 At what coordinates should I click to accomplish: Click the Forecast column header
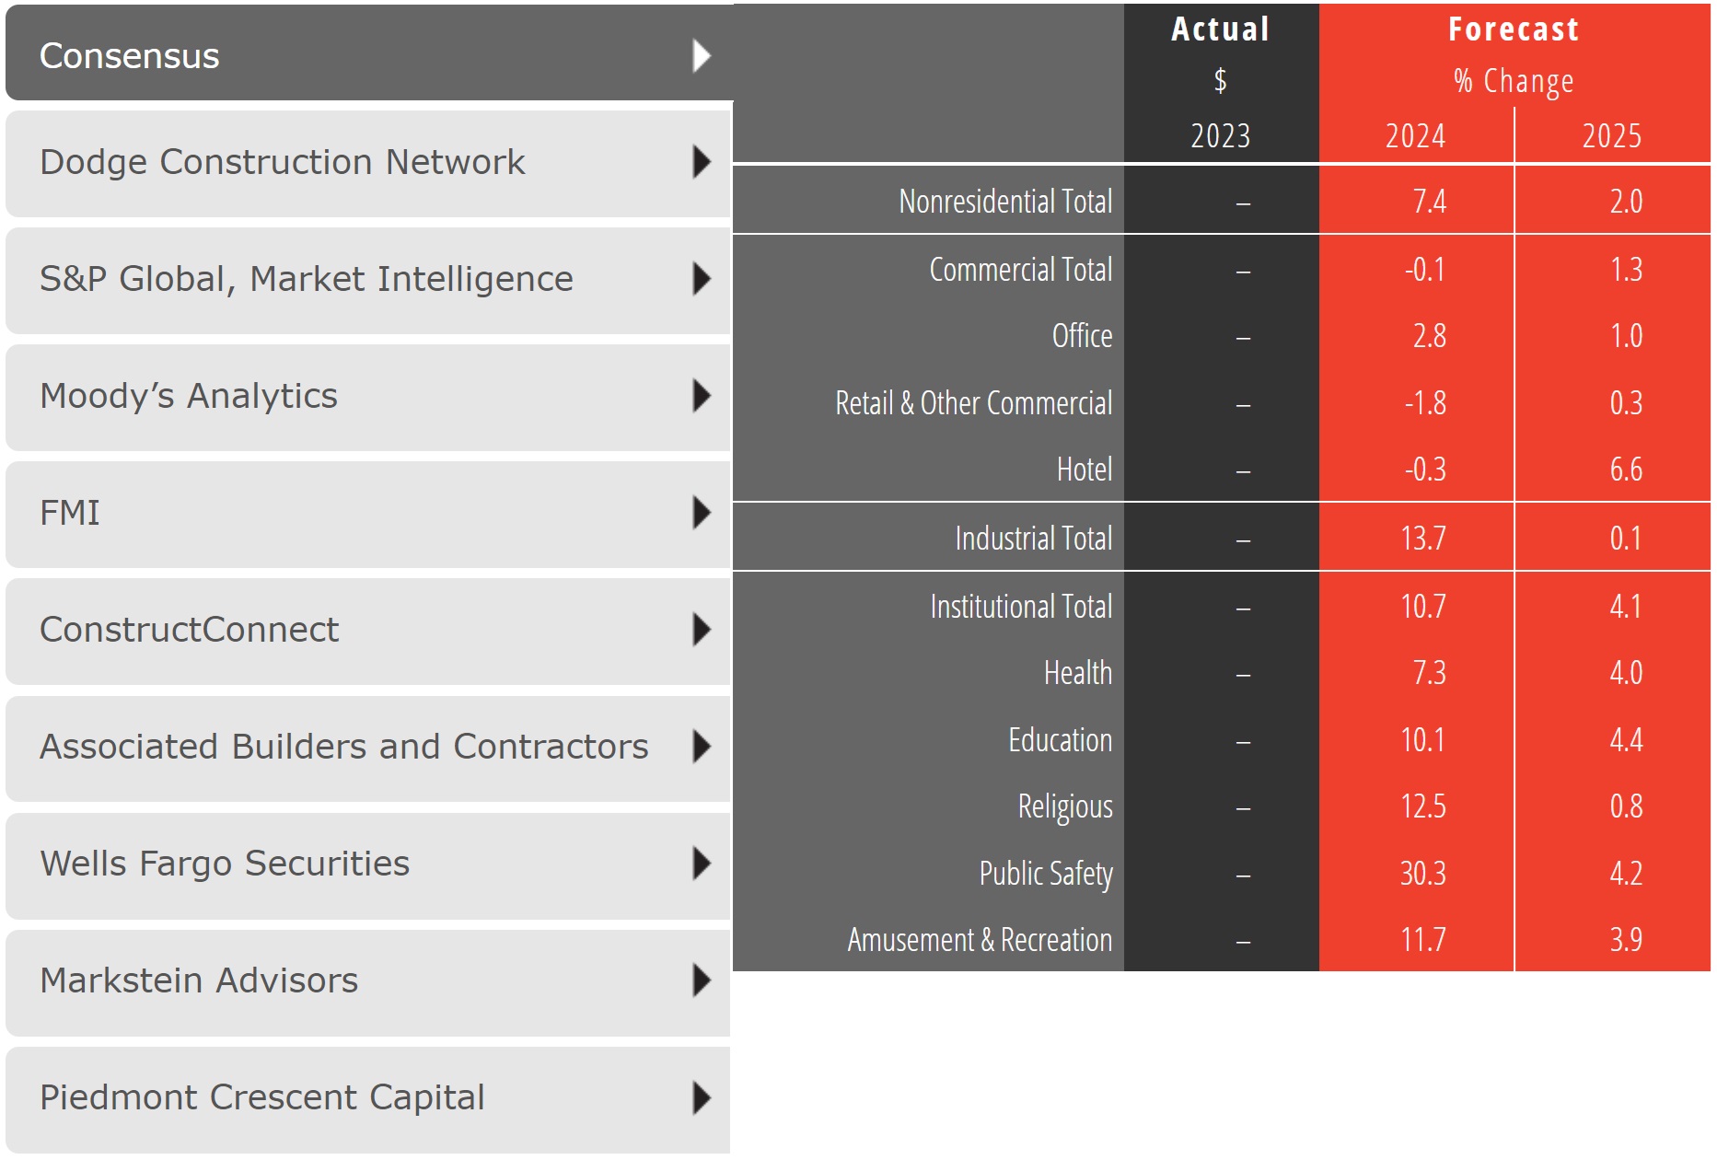(1513, 29)
